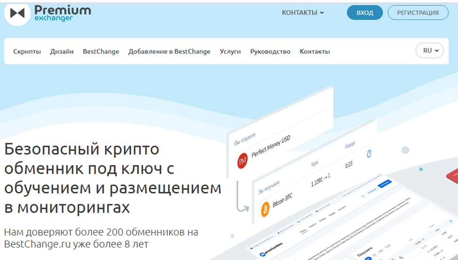Click the 'Perfect Money USD' label in illustration
The width and height of the screenshot is (458, 260).
[x=271, y=146]
